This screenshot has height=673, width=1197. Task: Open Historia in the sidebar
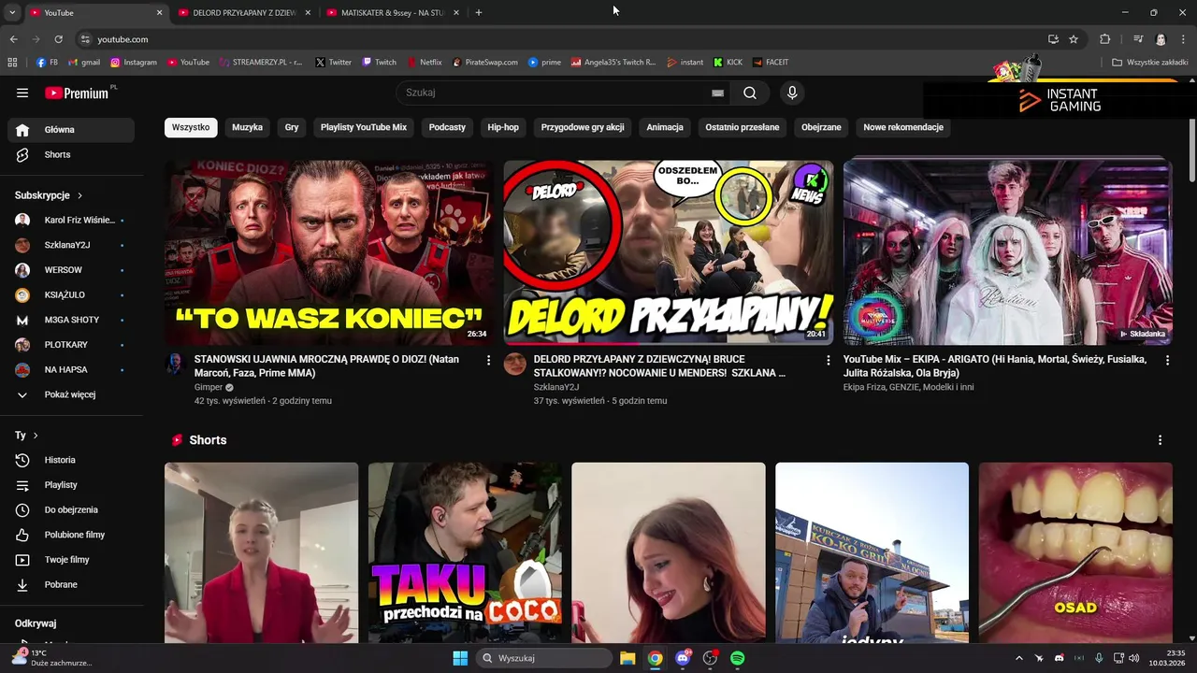[x=71, y=460]
